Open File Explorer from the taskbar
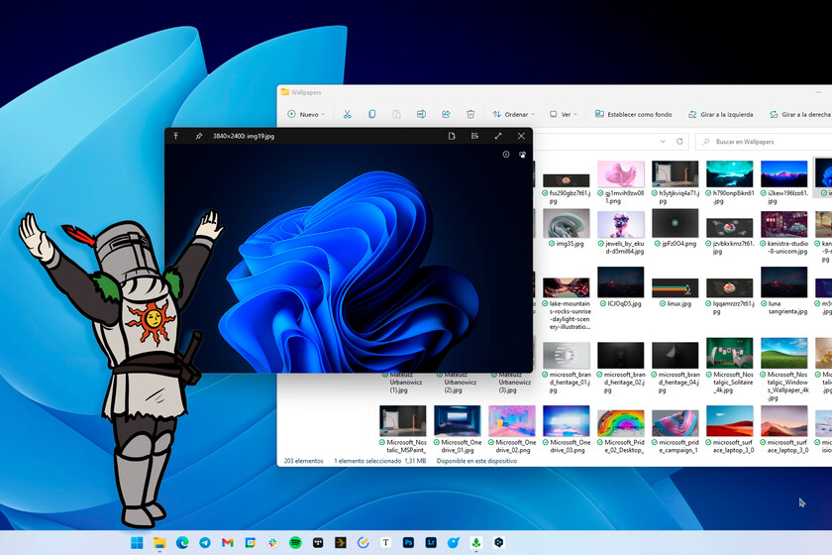The image size is (832, 555). [x=159, y=542]
